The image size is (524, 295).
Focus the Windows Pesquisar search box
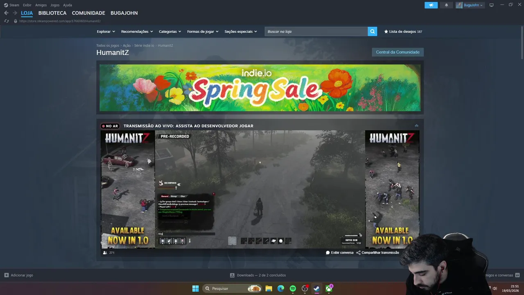[232, 288]
